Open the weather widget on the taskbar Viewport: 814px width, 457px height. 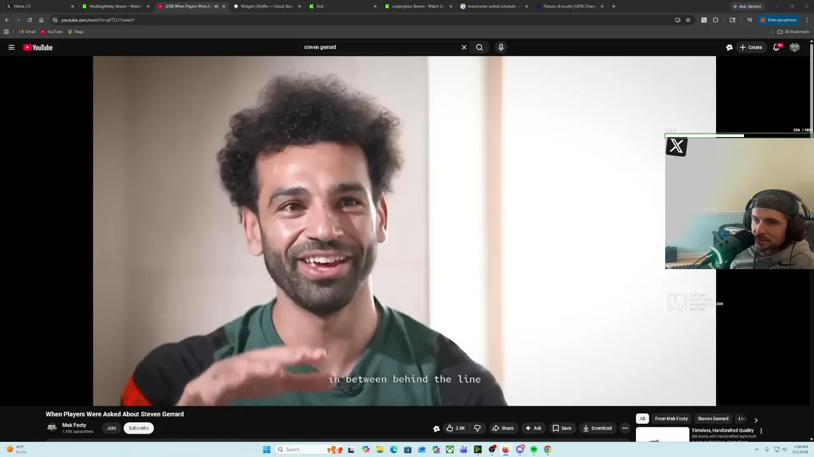coord(17,449)
